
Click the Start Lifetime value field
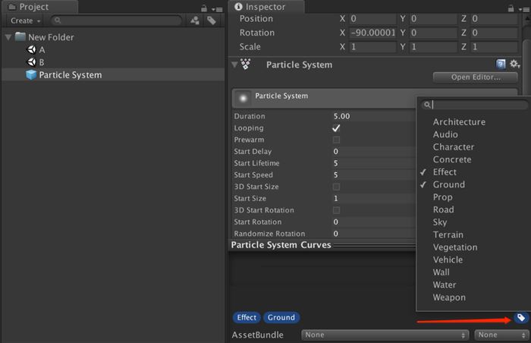pos(372,163)
